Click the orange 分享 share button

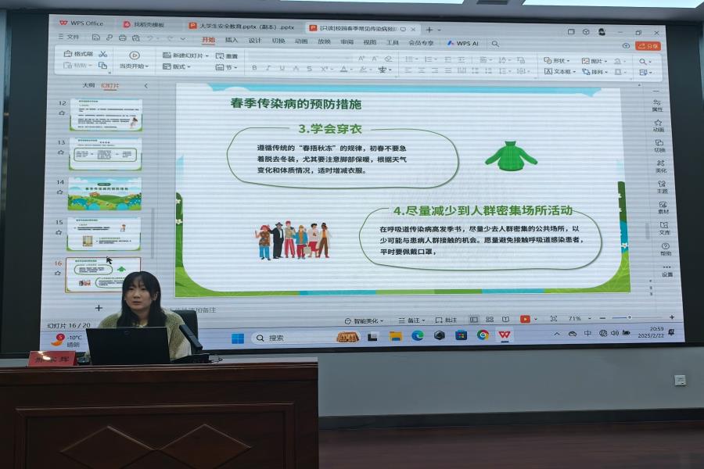coord(648,46)
